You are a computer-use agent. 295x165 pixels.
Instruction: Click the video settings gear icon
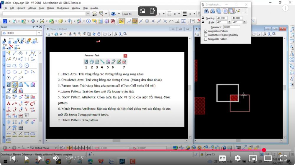pos(237,158)
